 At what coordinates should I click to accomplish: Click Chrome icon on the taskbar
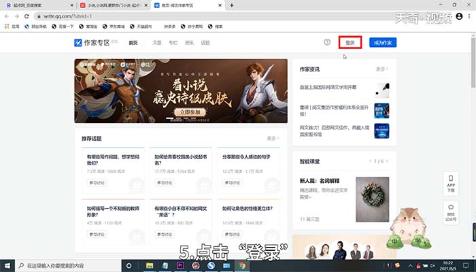coord(242,266)
